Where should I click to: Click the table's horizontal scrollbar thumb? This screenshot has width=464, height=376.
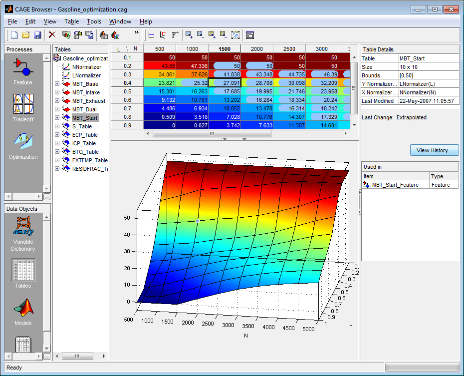tap(212, 134)
